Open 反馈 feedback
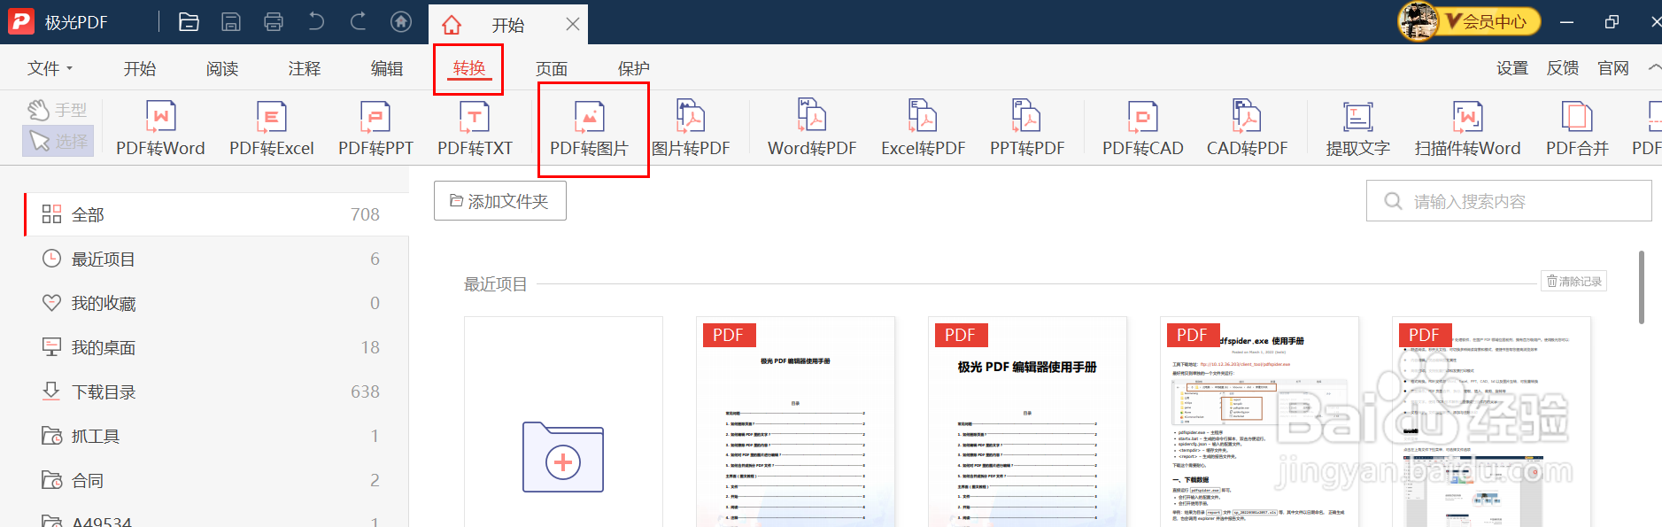Screen dimensions: 1662x527 (1563, 68)
